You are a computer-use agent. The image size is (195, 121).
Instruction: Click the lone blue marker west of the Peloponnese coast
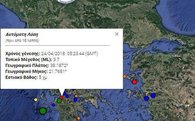click(x=54, y=105)
